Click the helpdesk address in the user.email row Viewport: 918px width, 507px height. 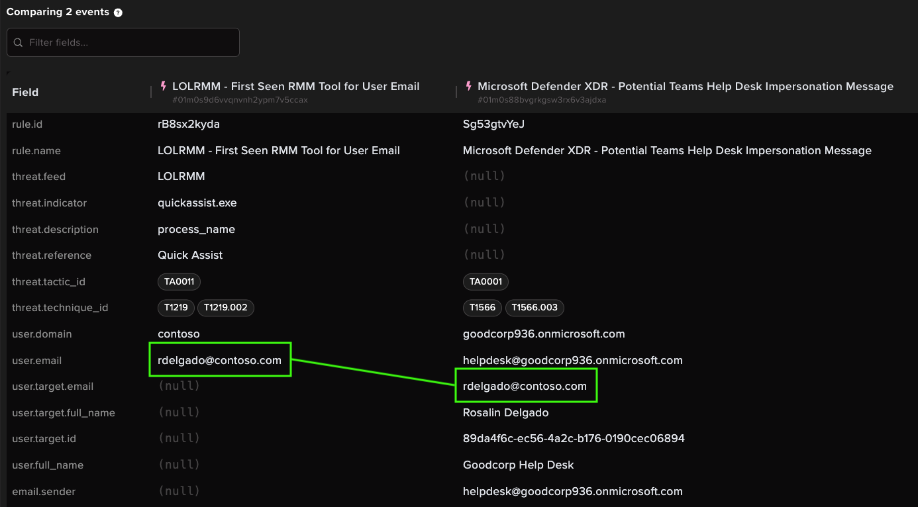click(x=573, y=361)
